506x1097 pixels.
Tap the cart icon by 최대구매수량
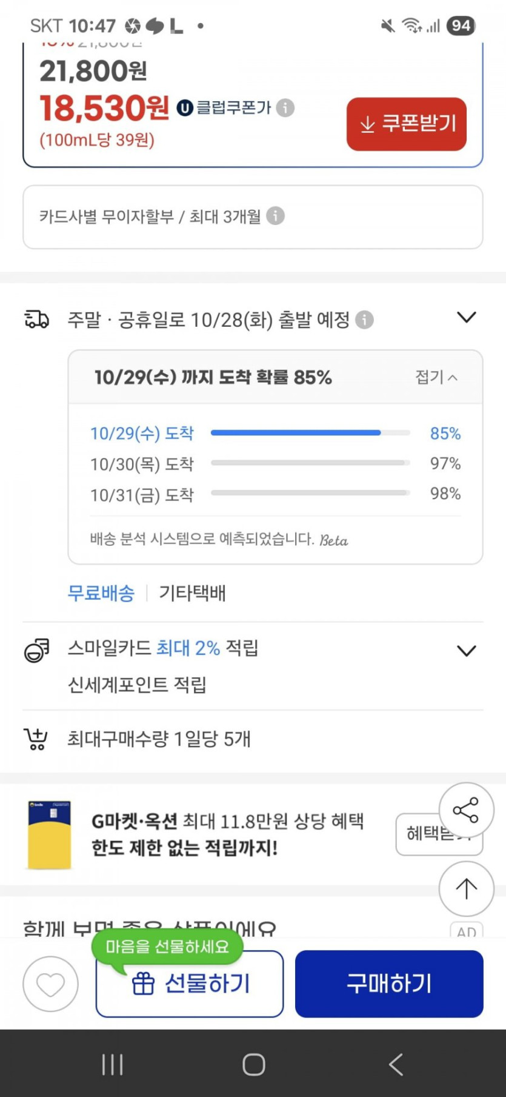(36, 739)
